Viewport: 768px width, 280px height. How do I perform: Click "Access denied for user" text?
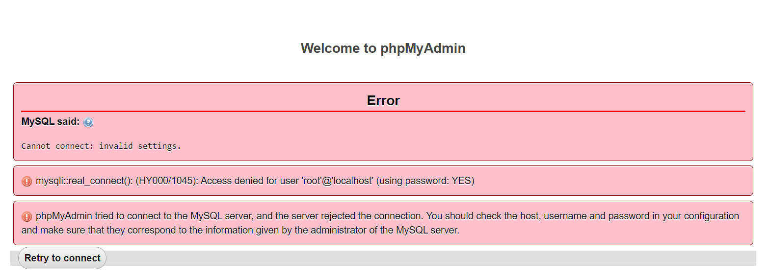pos(250,181)
